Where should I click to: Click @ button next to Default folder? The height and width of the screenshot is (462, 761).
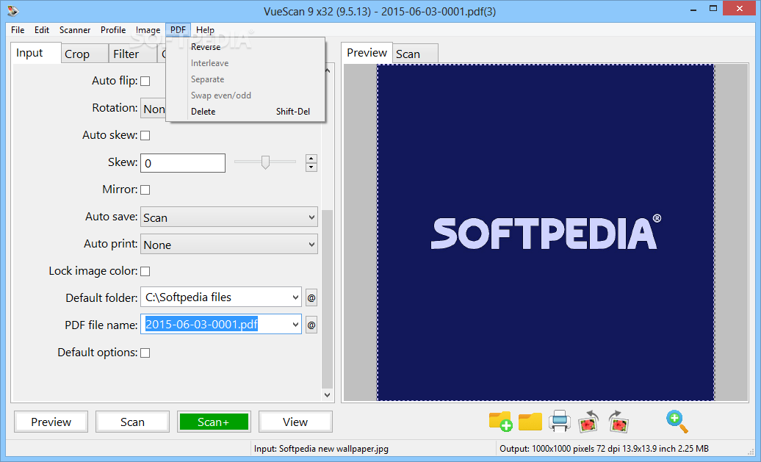point(311,297)
